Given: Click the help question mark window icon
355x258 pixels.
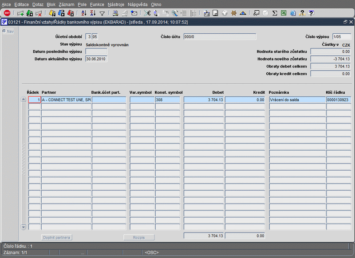Looking at the screenshot, I should click(x=312, y=13).
